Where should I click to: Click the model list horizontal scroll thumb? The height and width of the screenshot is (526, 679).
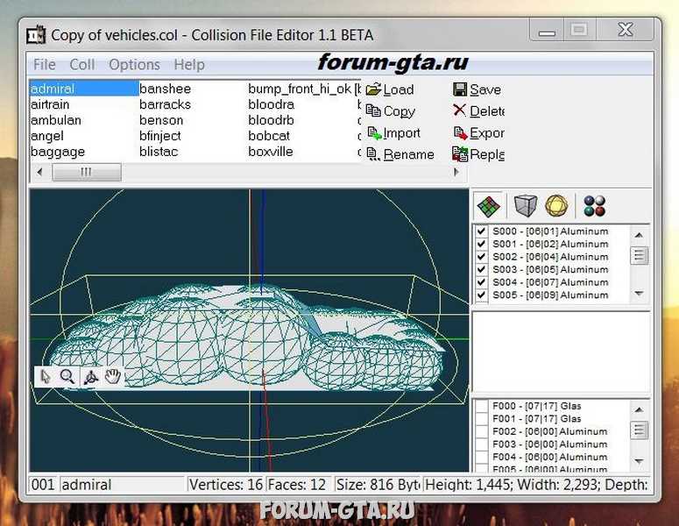tap(87, 172)
